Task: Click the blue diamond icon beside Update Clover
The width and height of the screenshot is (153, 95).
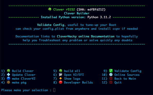Action: 8,75
